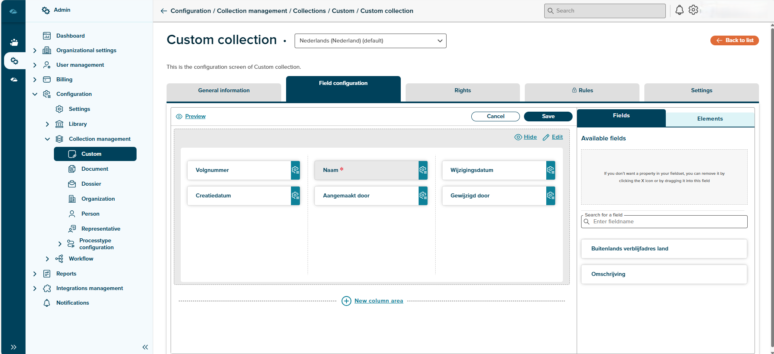The width and height of the screenshot is (774, 354).
Task: Hide the column area
Action: (x=526, y=137)
